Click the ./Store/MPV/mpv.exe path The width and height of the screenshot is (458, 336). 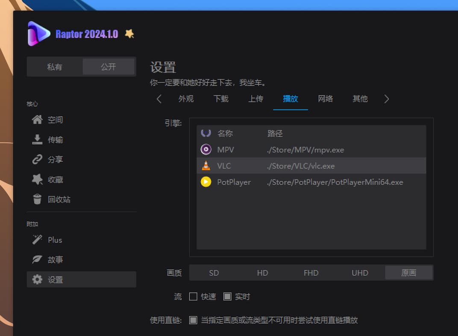pos(305,150)
